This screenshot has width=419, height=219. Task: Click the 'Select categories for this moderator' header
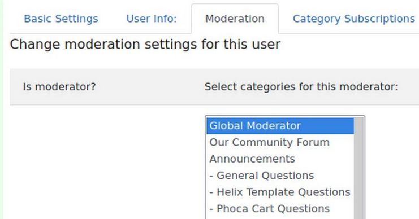(x=301, y=87)
